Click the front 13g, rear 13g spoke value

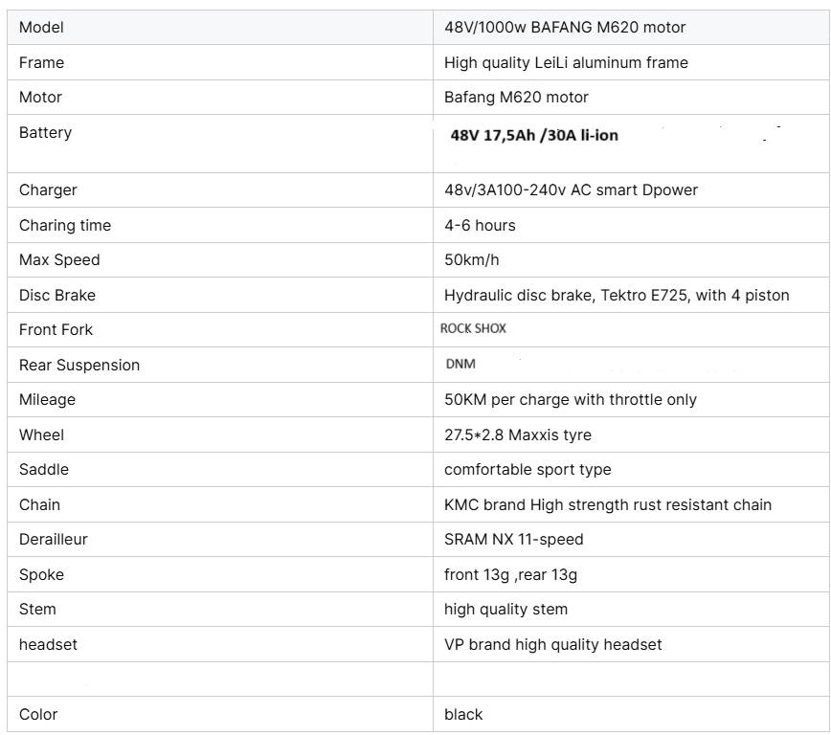(510, 575)
